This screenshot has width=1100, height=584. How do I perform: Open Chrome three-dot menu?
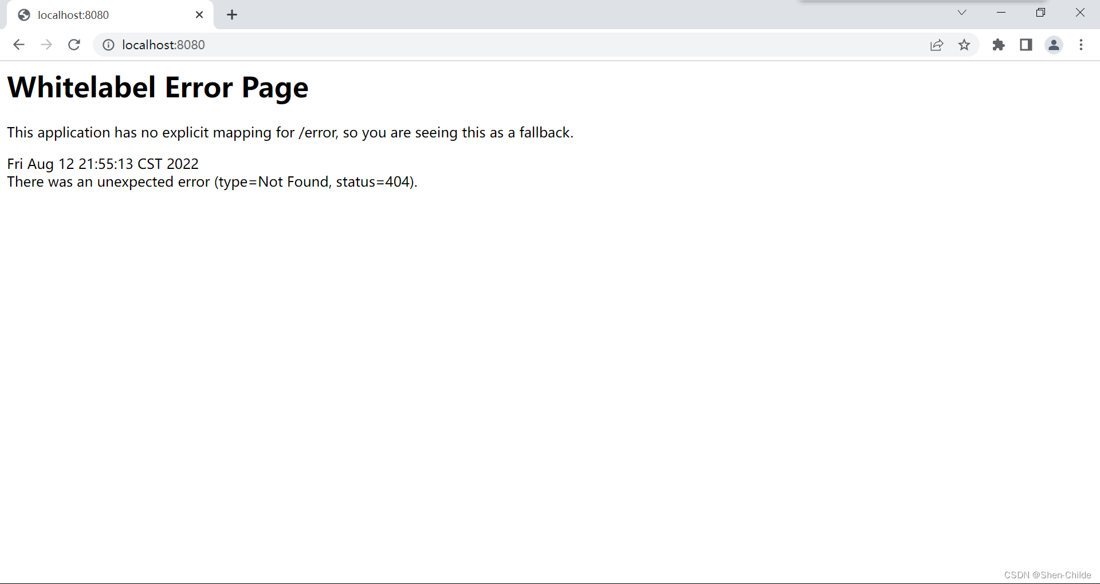1081,45
